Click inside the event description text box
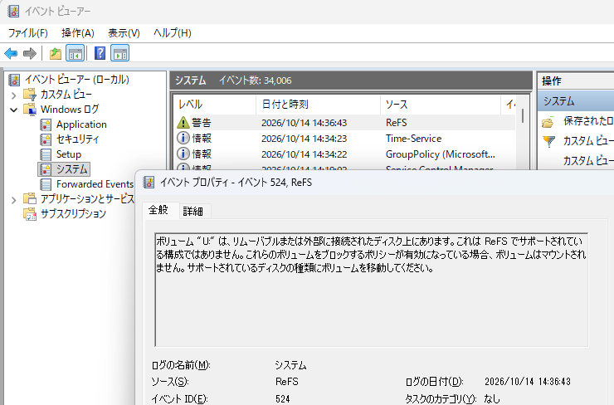 [371, 290]
